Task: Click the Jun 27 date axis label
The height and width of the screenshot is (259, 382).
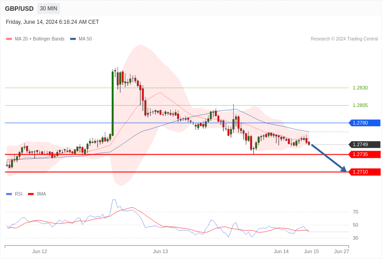Action: tap(342, 251)
